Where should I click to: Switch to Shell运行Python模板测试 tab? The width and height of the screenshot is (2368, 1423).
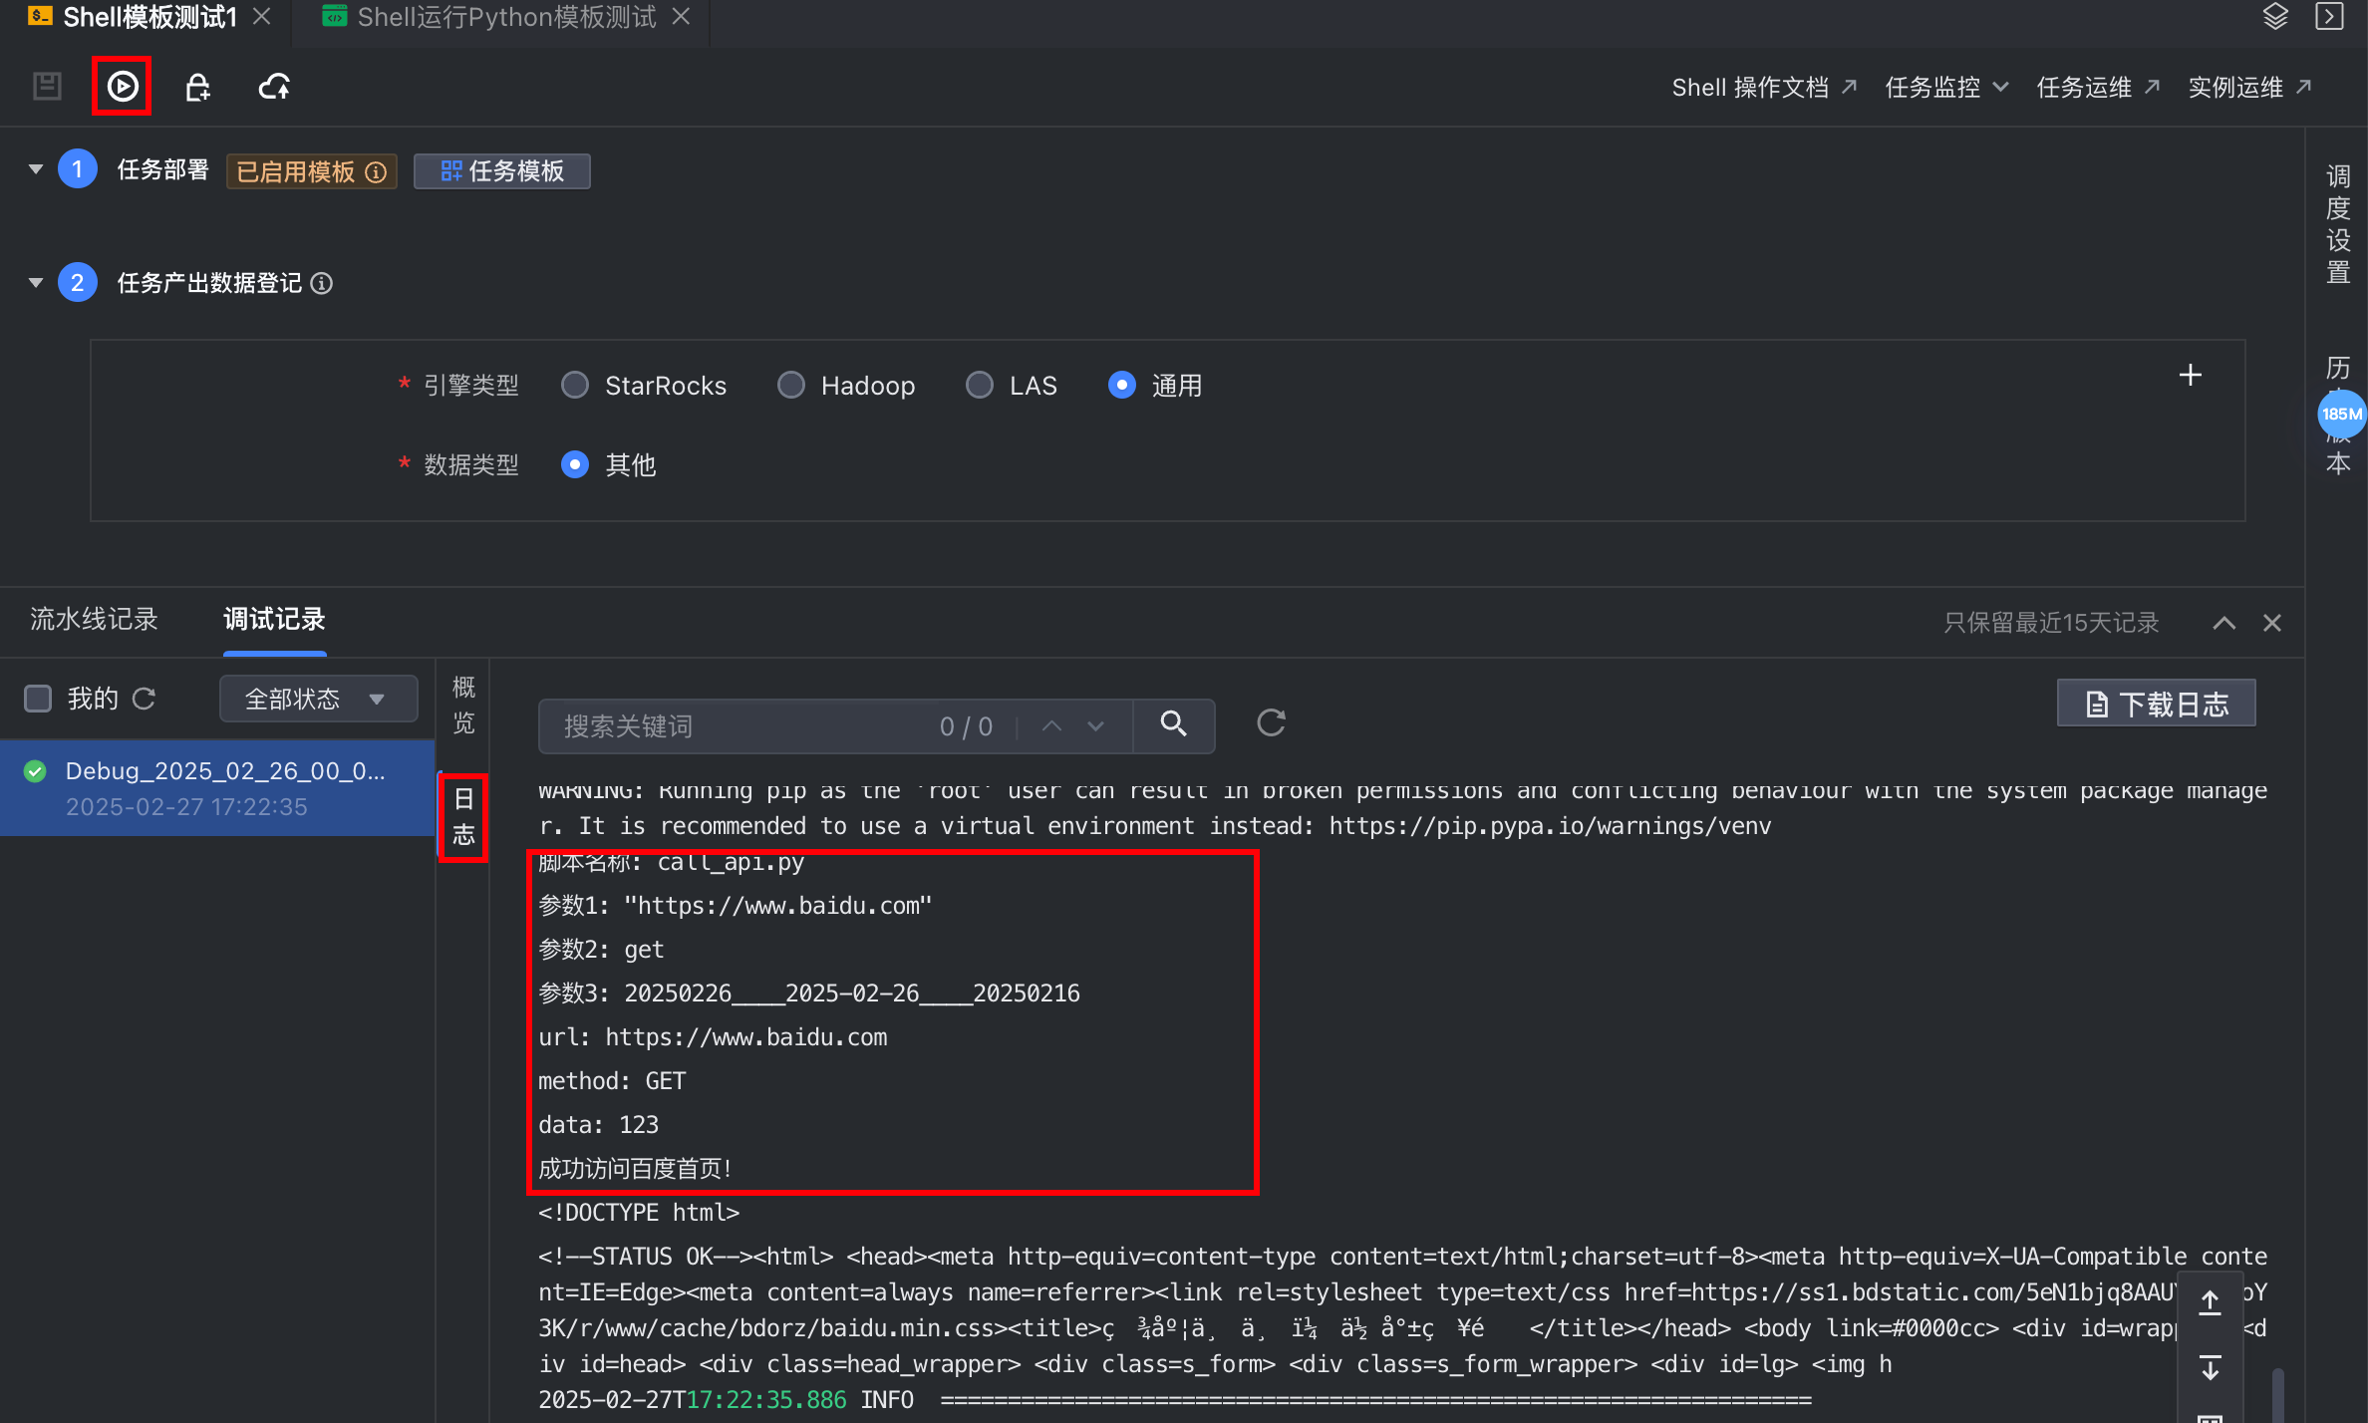[505, 17]
